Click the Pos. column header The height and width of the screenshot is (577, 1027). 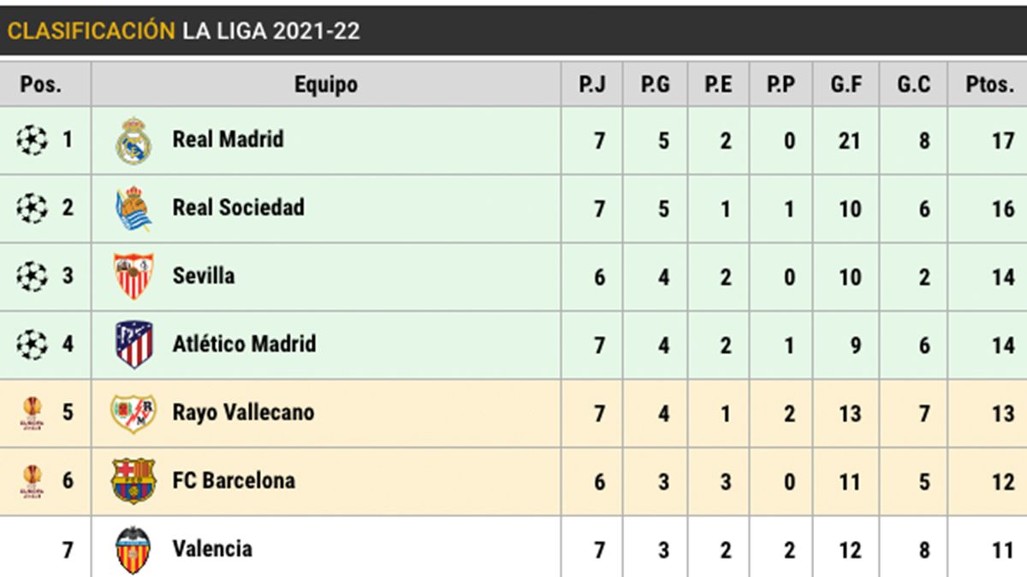pos(41,85)
